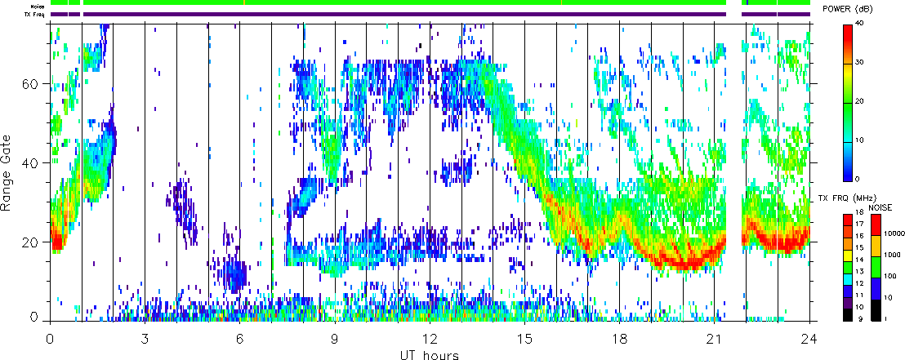
Task: Select the 6 tick label on the UT hours axis
Action: [239, 338]
